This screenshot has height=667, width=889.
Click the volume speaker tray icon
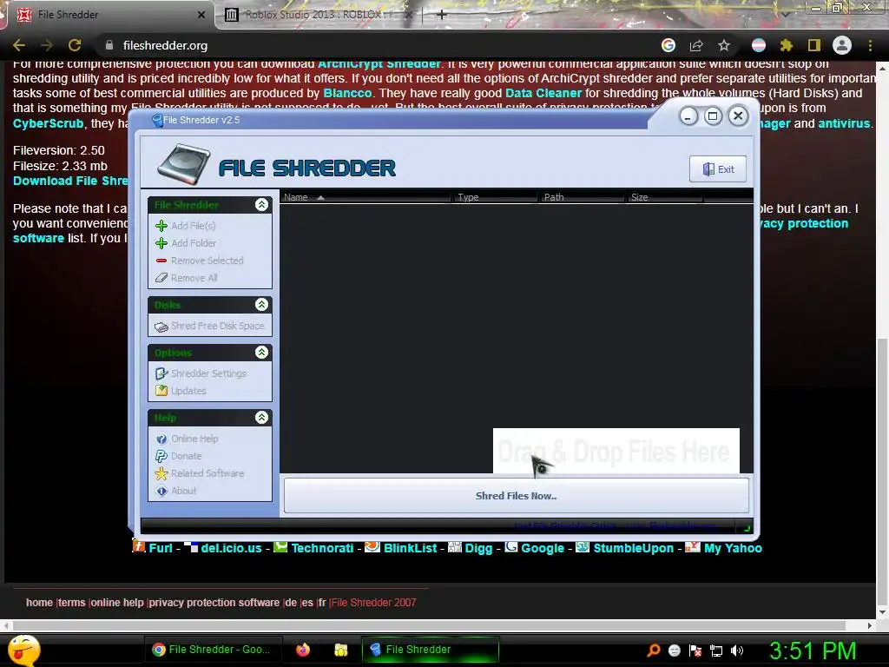pyautogui.click(x=737, y=650)
